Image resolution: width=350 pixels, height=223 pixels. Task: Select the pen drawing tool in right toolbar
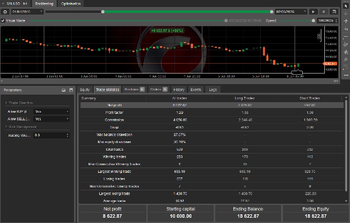tap(346, 59)
